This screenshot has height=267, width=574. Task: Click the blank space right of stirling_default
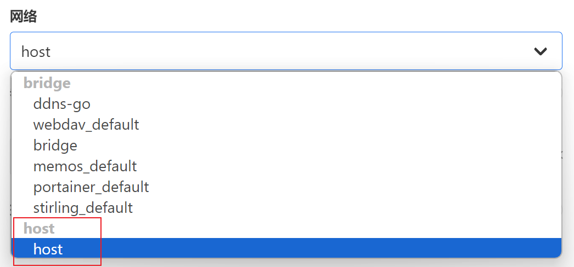coord(348,208)
